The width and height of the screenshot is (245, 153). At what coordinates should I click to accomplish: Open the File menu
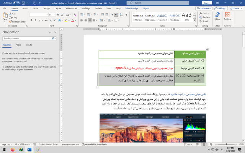(x=5, y=8)
